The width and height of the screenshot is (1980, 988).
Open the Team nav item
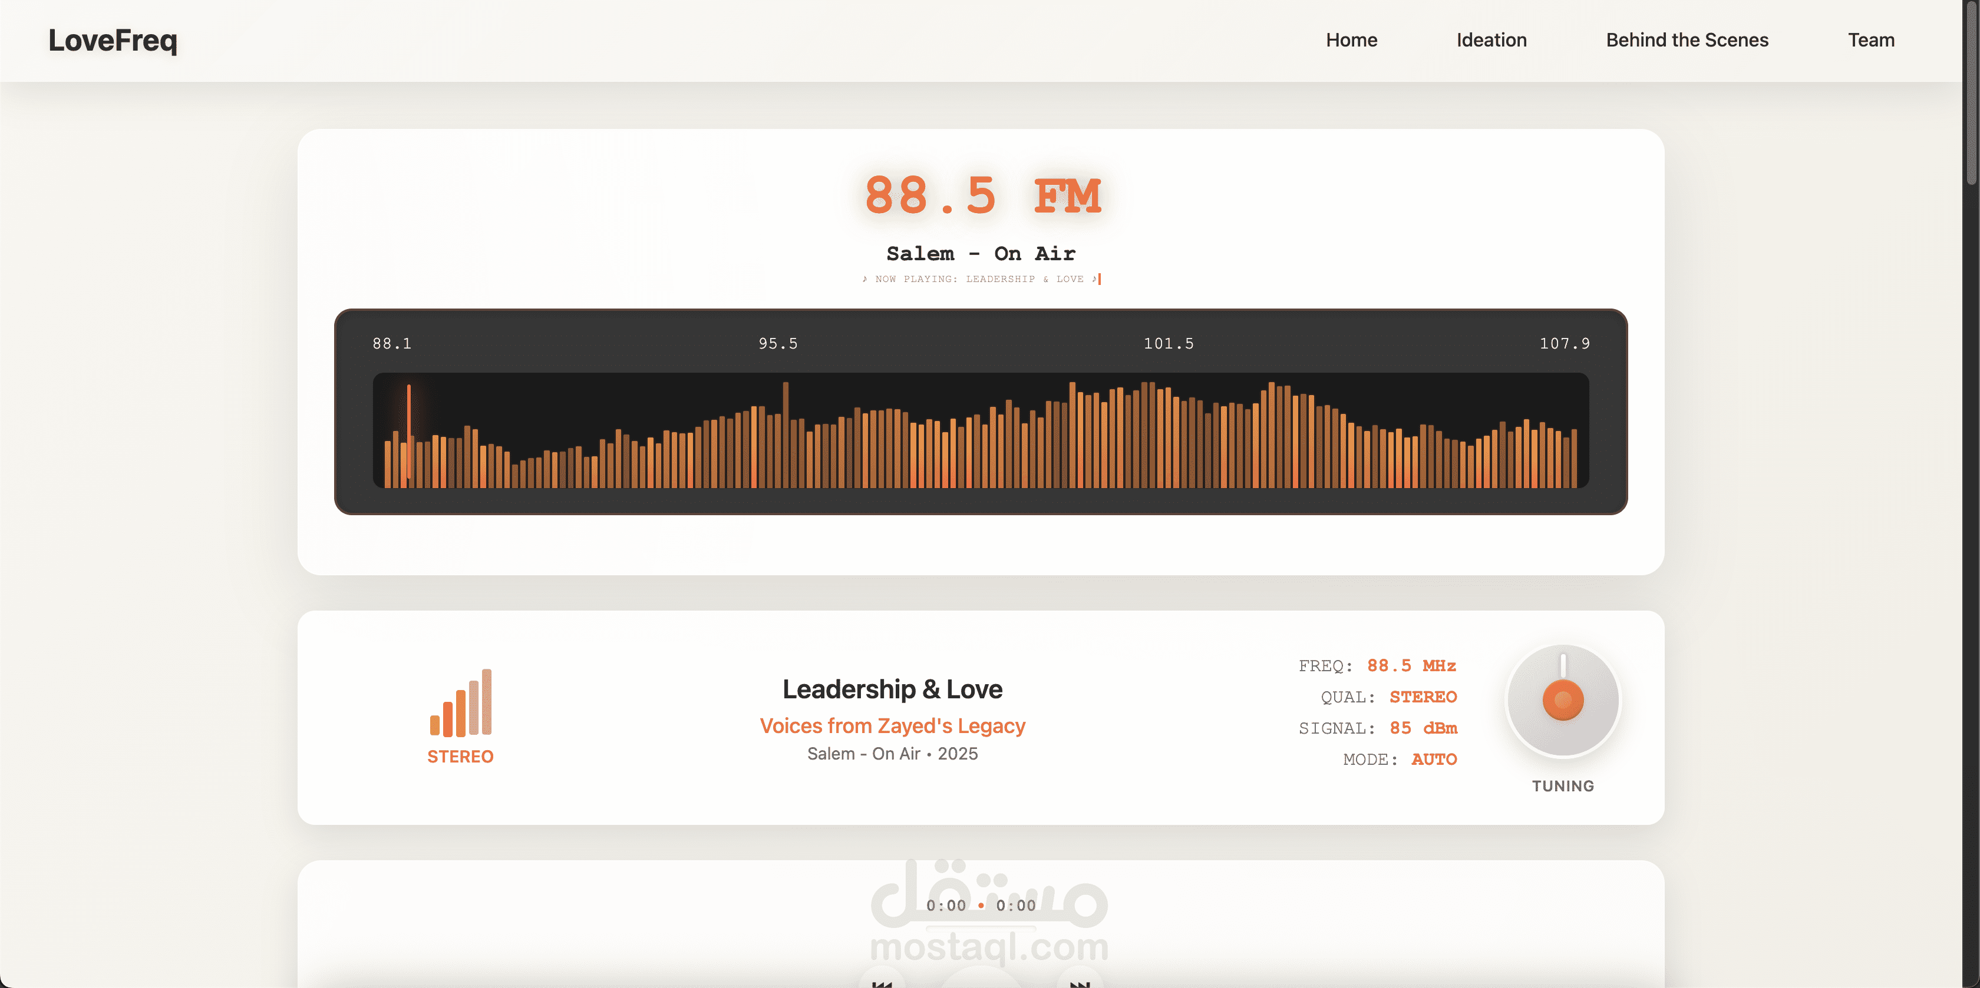(x=1871, y=40)
